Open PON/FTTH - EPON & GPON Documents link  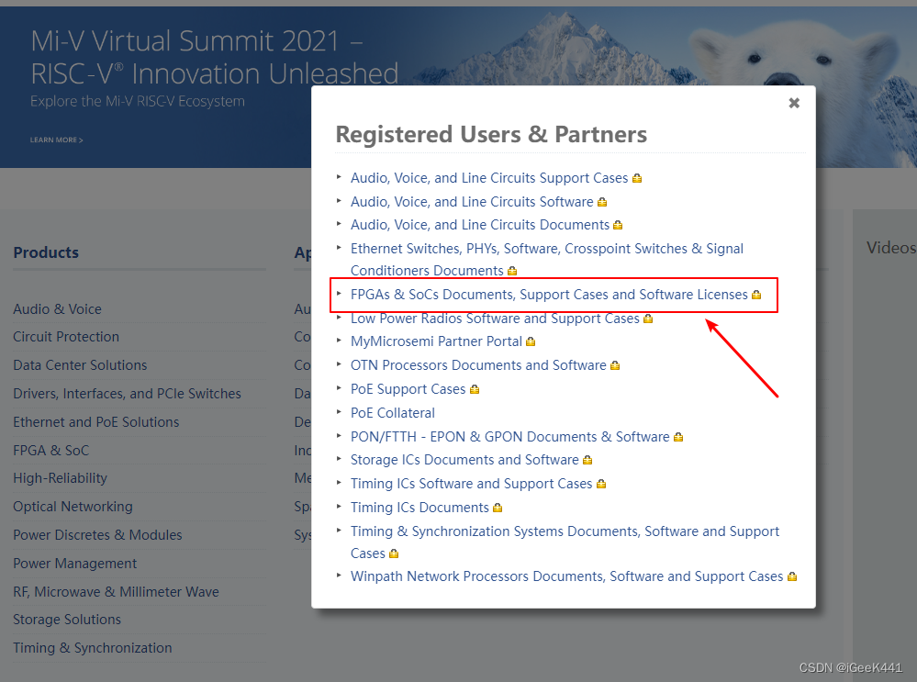pyautogui.click(x=509, y=437)
